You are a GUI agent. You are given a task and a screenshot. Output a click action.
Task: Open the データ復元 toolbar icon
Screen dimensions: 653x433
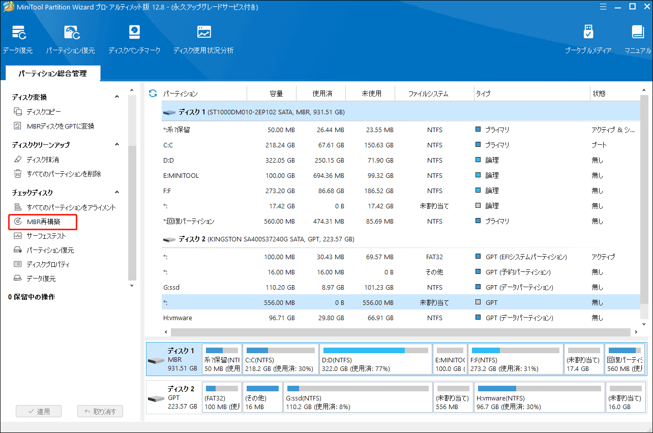(18, 39)
